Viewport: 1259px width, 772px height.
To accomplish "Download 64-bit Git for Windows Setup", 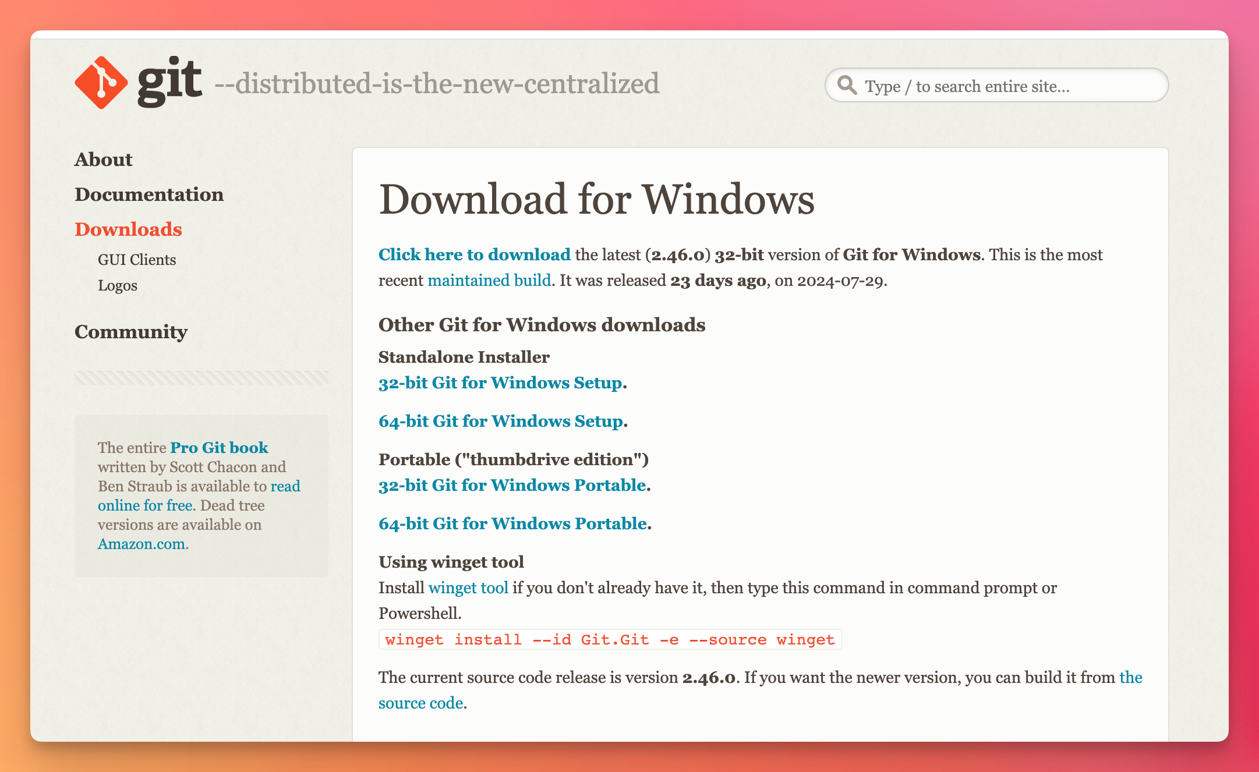I will [501, 421].
